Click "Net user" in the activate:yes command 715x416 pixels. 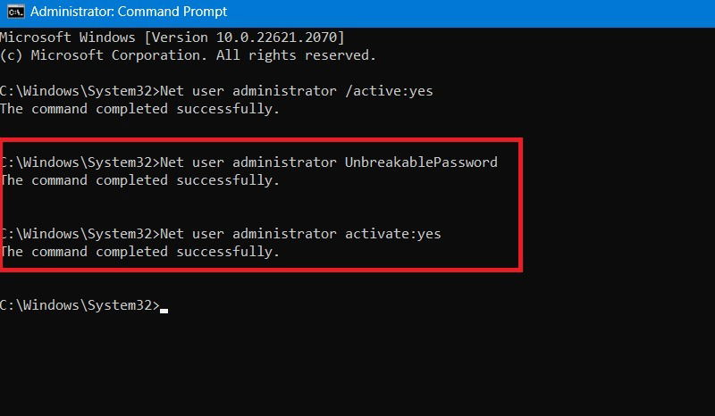191,234
